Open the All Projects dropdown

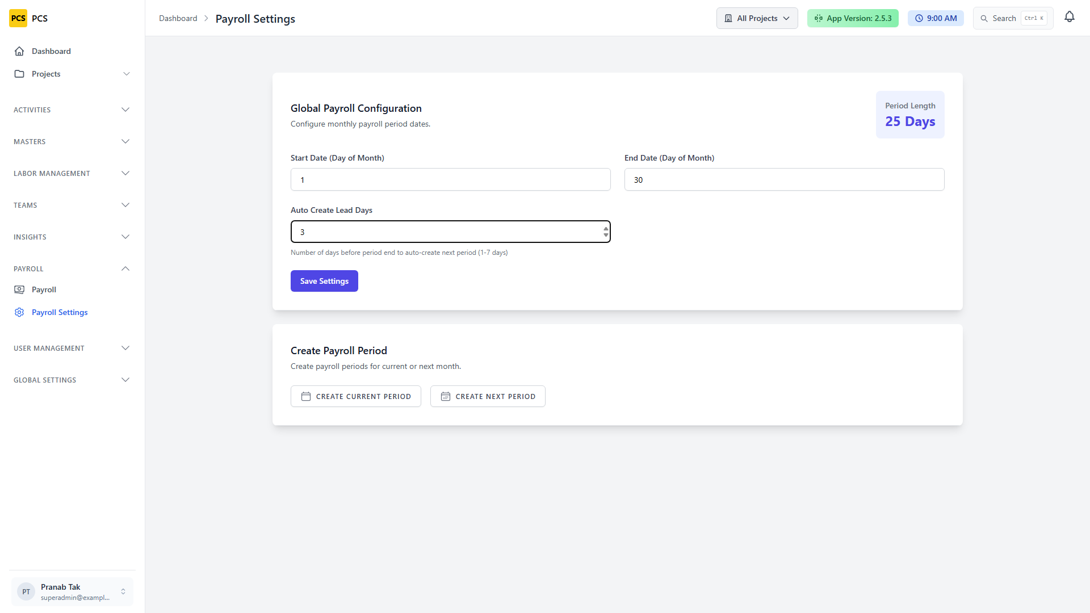[x=757, y=18]
